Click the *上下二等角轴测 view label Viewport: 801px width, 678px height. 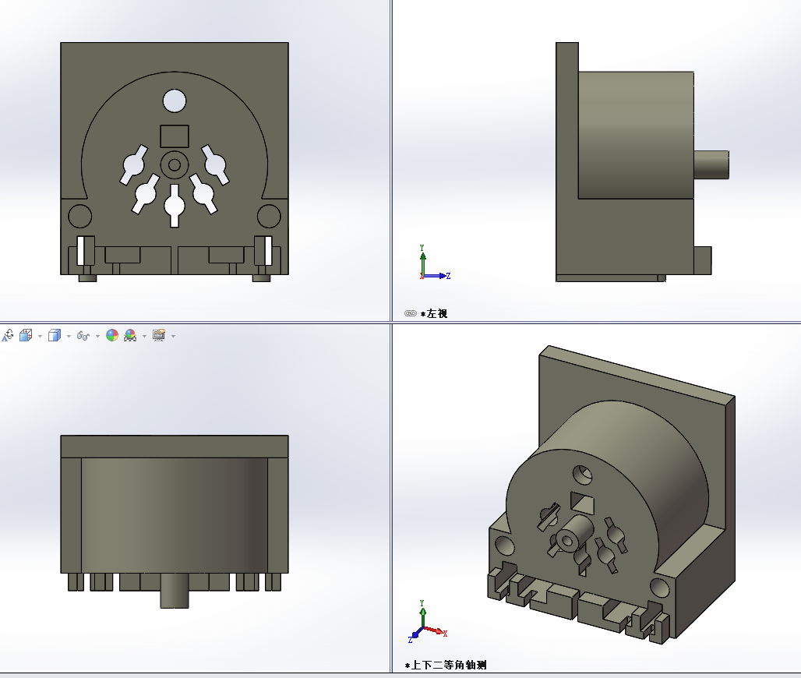[446, 665]
